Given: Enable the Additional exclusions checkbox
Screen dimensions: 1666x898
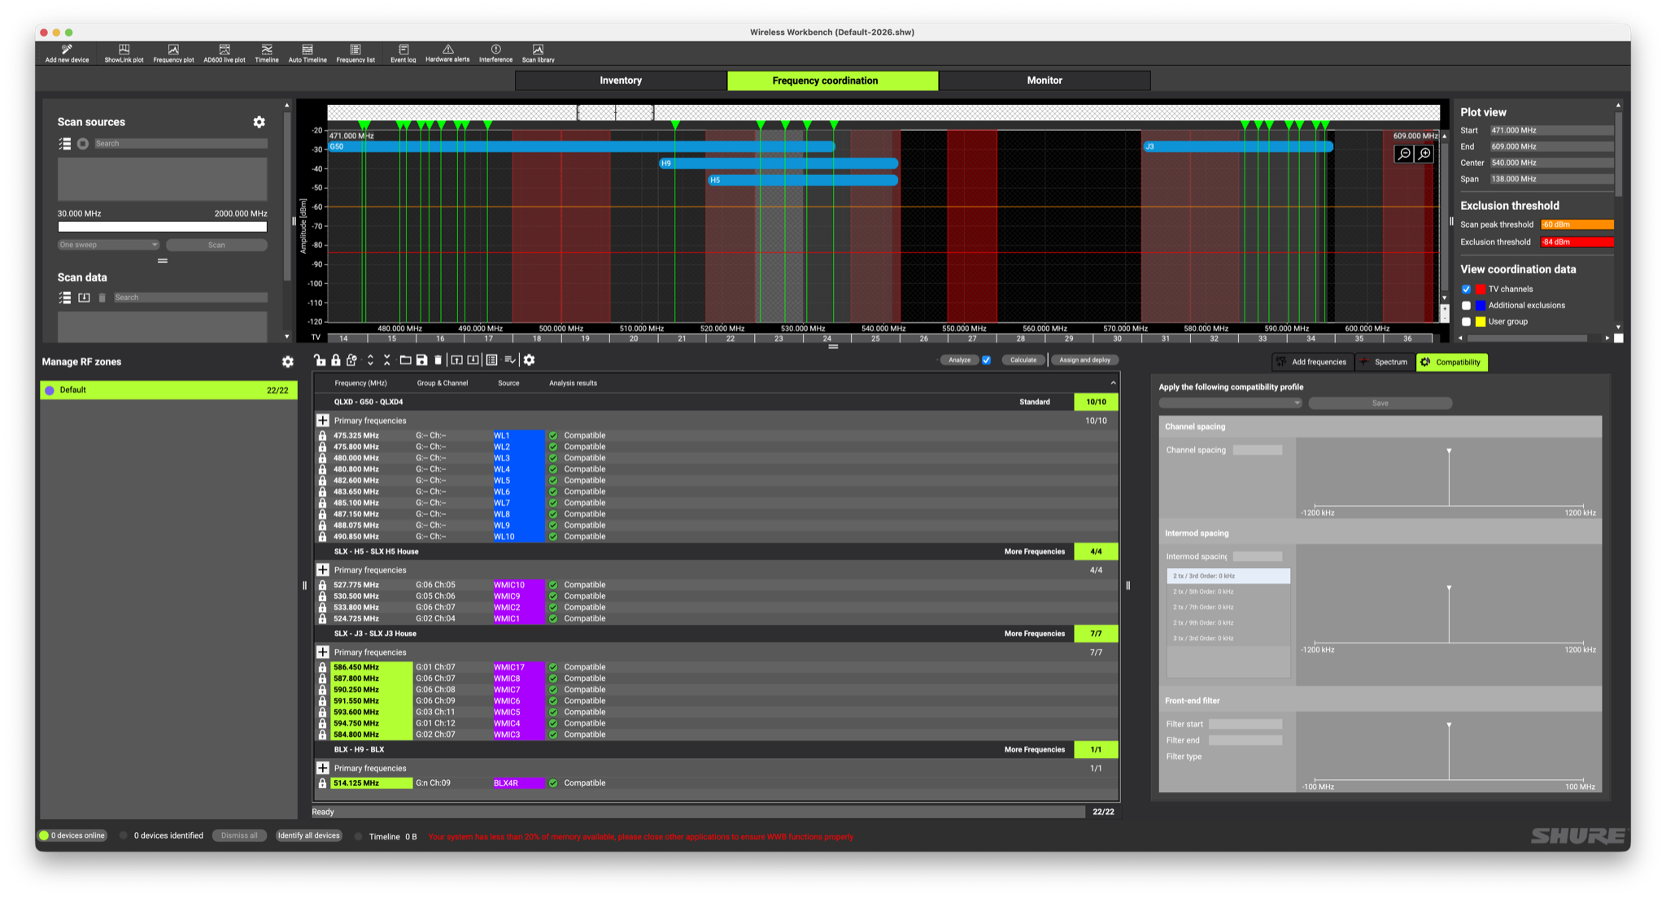Looking at the screenshot, I should 1466,306.
